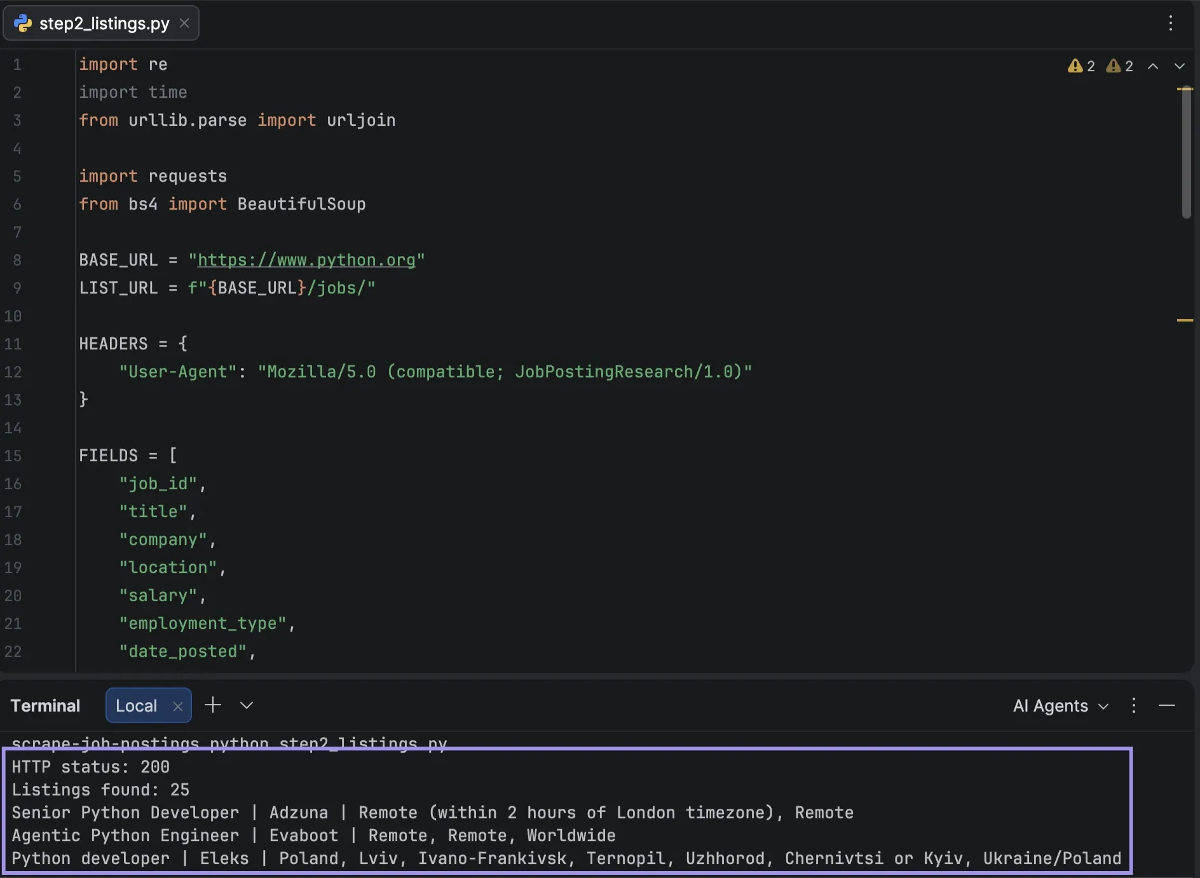
Task: Click "Listings found: 25" terminal output
Action: (x=100, y=790)
